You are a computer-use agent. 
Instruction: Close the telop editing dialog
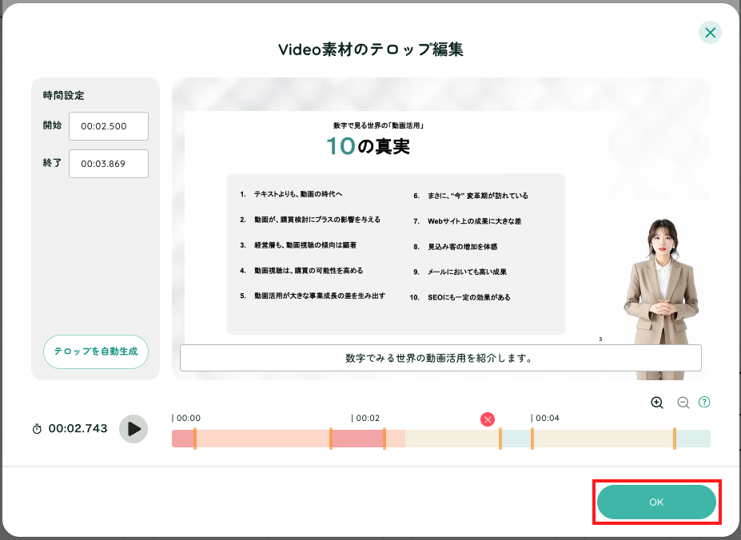coord(710,33)
